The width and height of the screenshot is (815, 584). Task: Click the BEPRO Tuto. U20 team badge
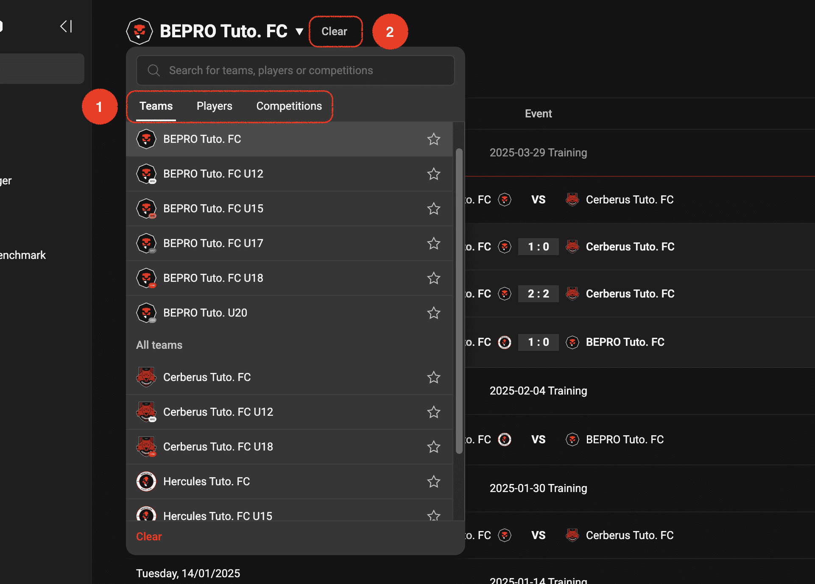pos(146,313)
